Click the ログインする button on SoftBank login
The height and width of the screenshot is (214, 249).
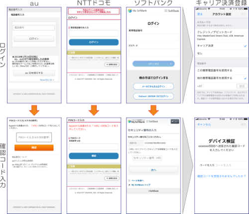pos(153,64)
